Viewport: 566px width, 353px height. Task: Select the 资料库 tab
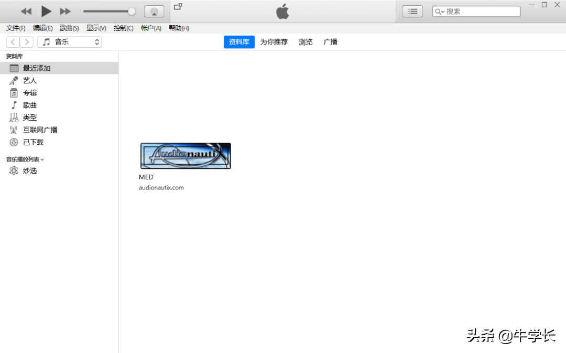point(239,42)
